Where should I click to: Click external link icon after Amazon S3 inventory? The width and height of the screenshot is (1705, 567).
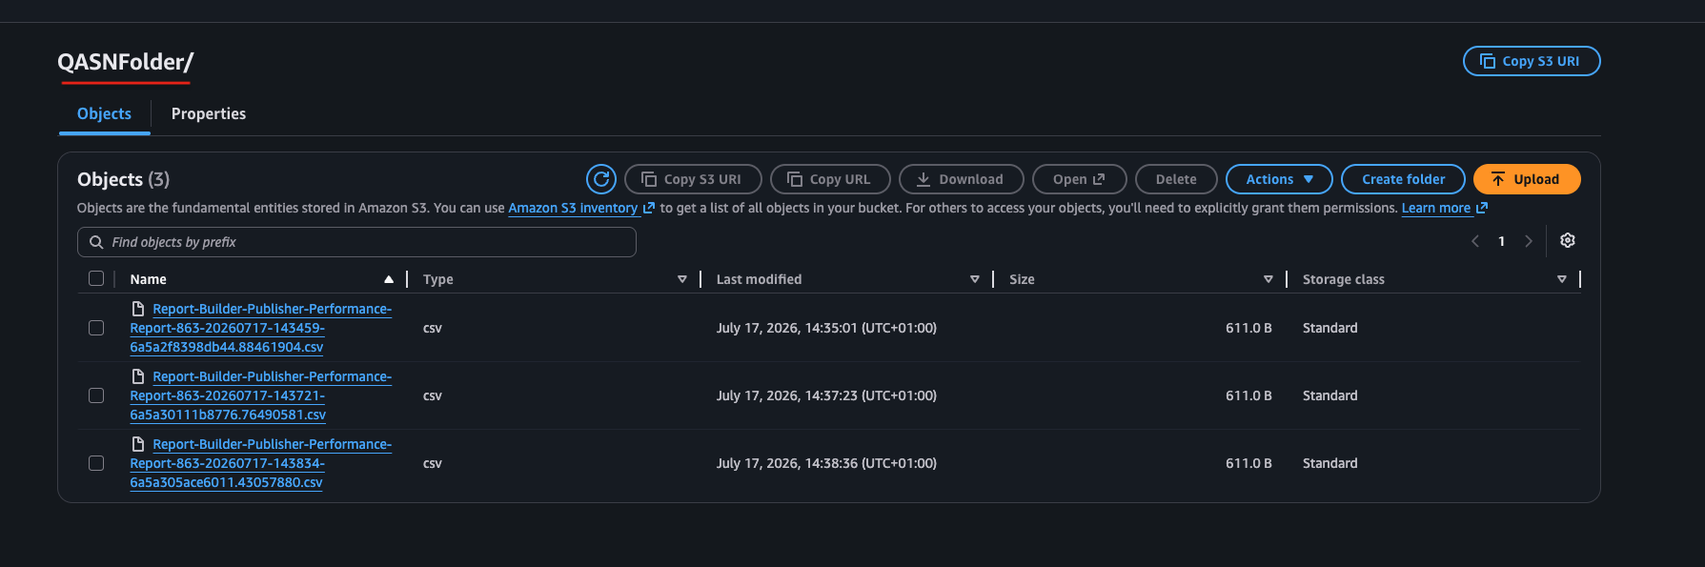(649, 208)
